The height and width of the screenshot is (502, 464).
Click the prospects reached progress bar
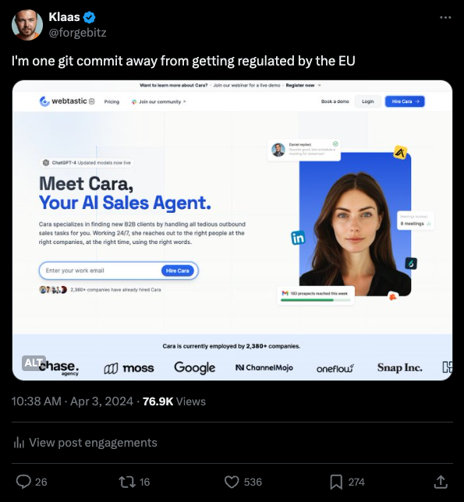pos(315,300)
